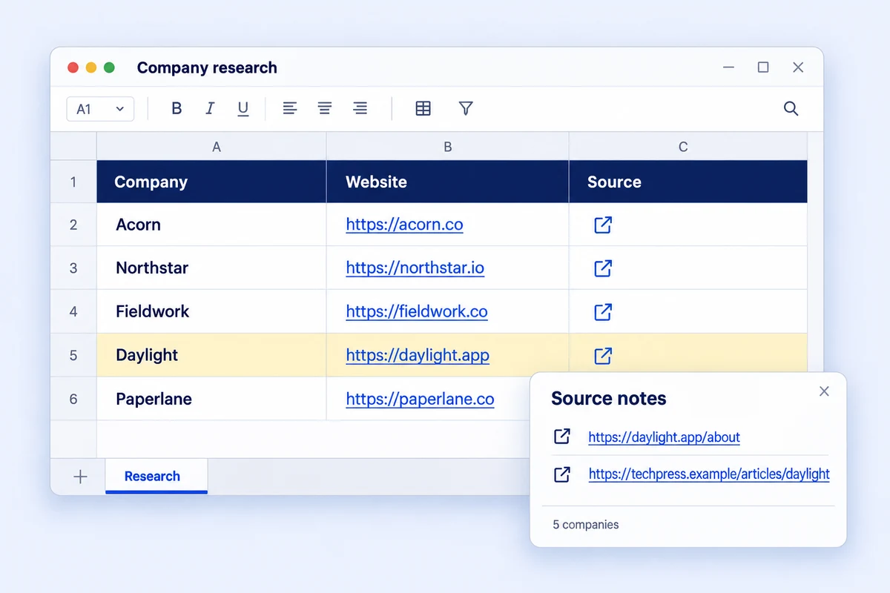The height and width of the screenshot is (593, 890).
Task: Select row 5 header
Action: pyautogui.click(x=73, y=355)
